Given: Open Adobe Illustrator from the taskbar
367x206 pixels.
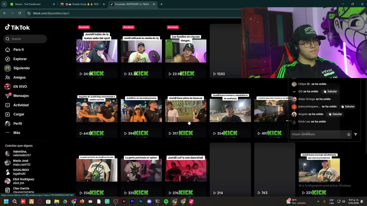Looking at the screenshot, I should click(x=124, y=201).
